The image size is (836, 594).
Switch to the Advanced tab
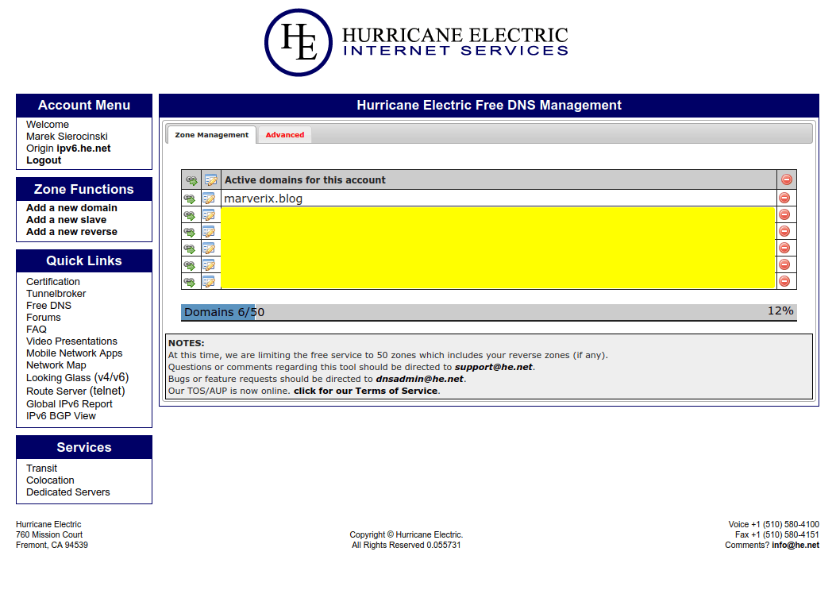285,135
